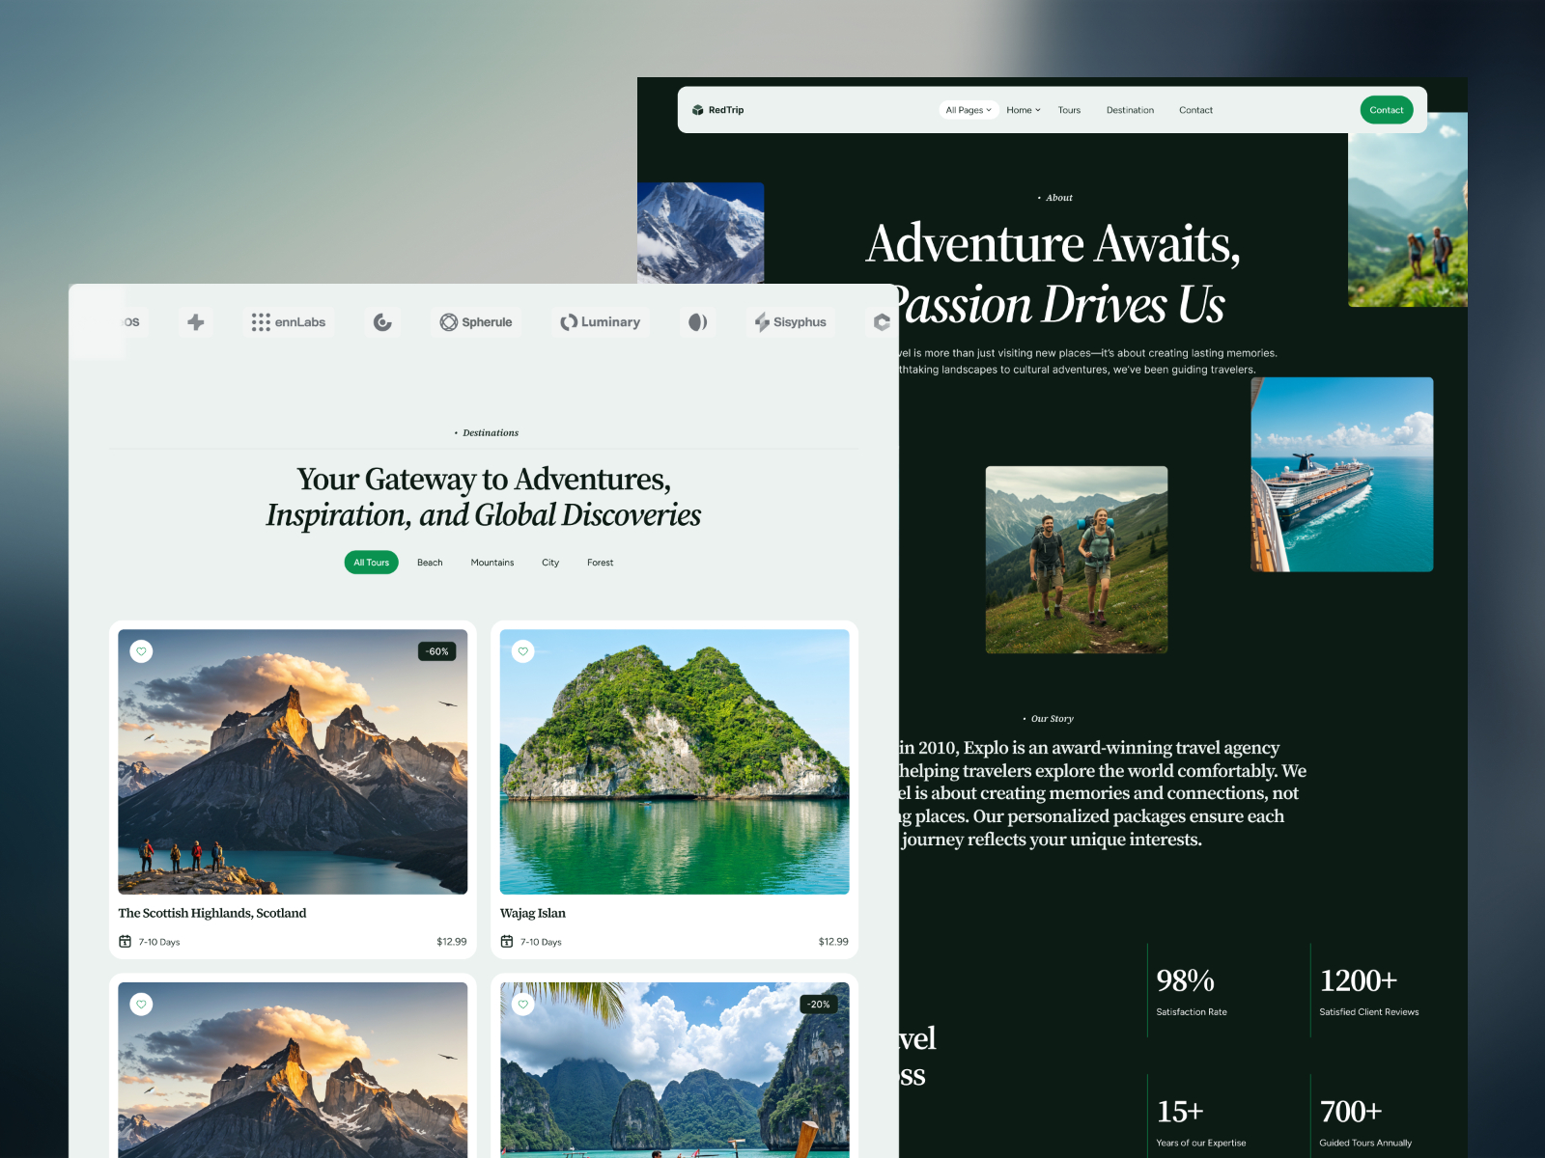The height and width of the screenshot is (1158, 1545).
Task: Click '7-10 Days' on Scottish Highlands card
Action: click(x=159, y=942)
